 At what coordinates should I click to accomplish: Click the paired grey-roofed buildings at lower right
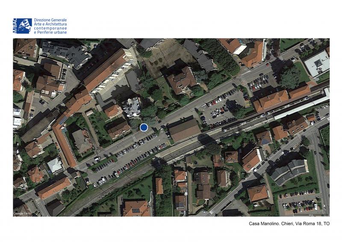click(x=289, y=170)
